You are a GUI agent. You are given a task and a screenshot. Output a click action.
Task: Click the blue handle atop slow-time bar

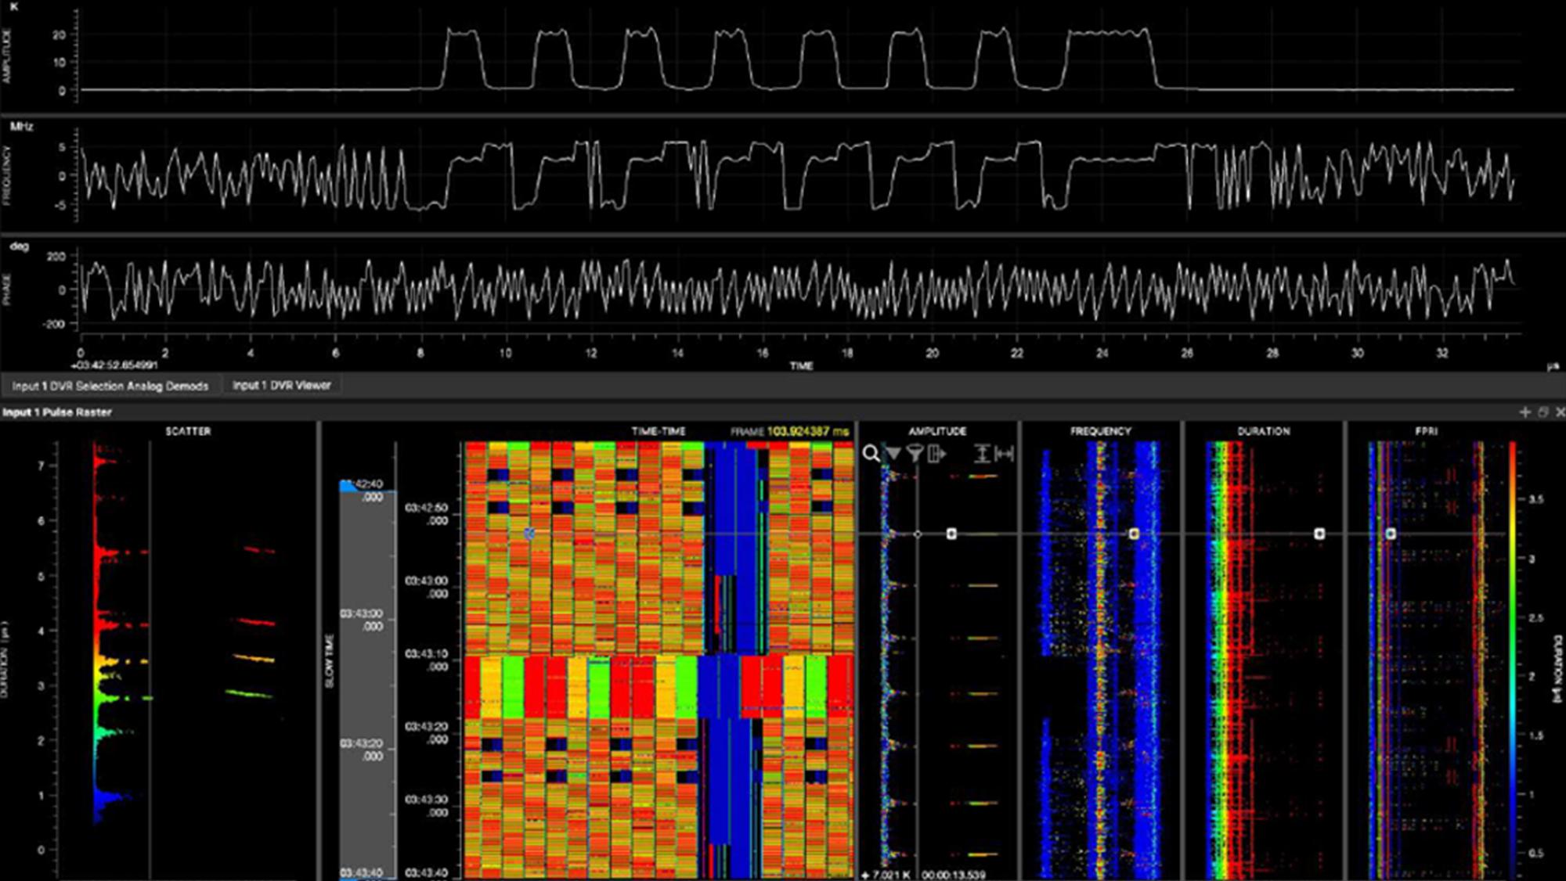click(x=348, y=487)
